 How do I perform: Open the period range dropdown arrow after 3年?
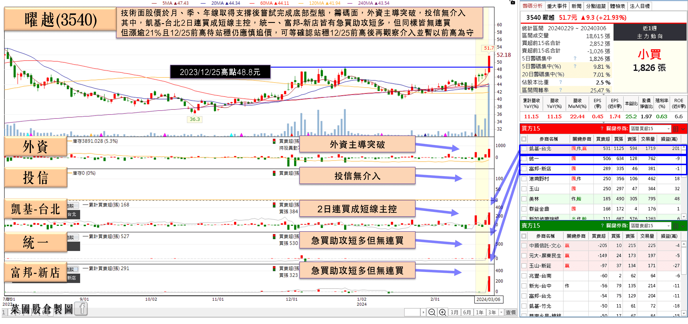pos(501,312)
